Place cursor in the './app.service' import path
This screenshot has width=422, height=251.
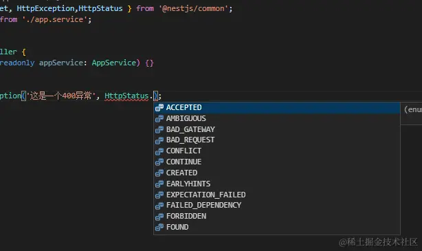point(54,20)
